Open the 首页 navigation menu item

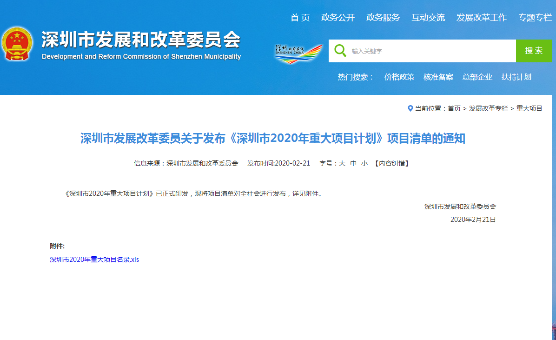click(300, 18)
